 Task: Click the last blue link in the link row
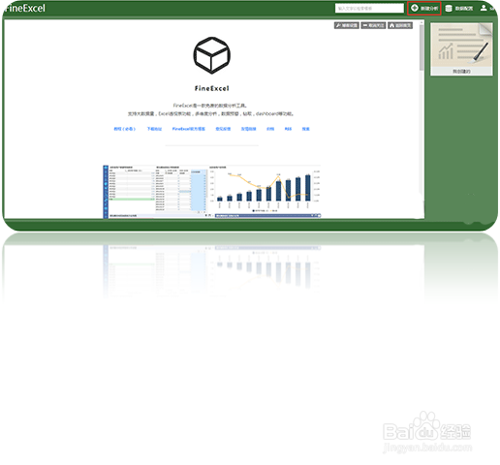click(x=306, y=129)
